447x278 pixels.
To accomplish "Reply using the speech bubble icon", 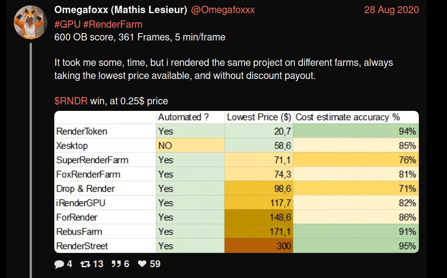I will [60, 264].
